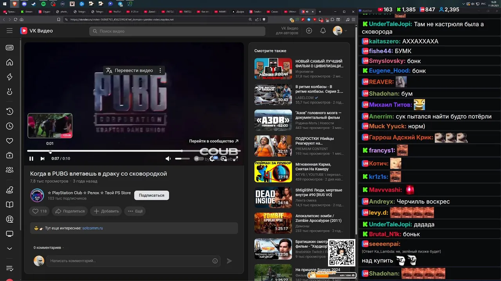This screenshot has width=501, height=281.
Task: Open a new browser tab
Action: point(320,12)
